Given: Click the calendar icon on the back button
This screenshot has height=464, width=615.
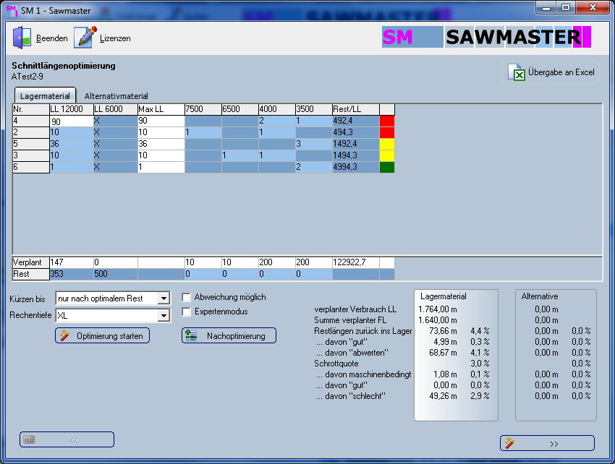Looking at the screenshot, I should [x=29, y=439].
